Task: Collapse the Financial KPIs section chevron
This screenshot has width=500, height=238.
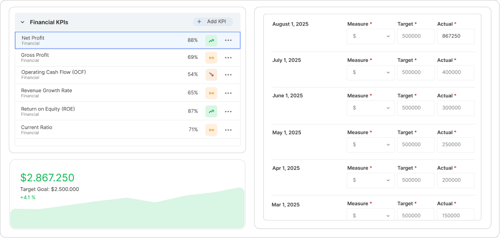Action: [x=22, y=22]
